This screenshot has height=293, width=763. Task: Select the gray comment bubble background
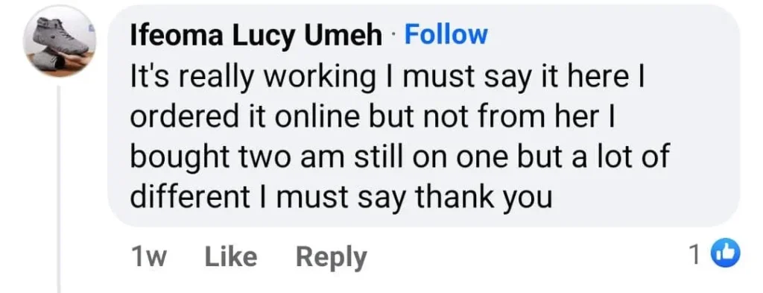tap(424, 116)
